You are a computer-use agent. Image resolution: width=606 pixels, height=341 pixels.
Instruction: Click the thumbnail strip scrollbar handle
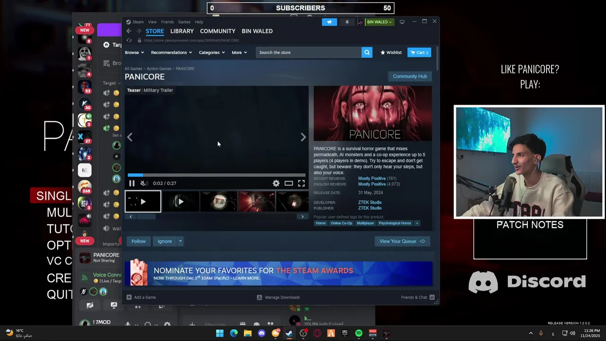tap(146, 216)
